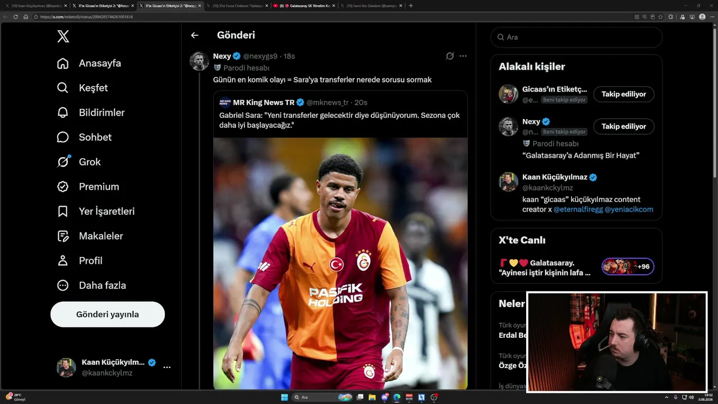Click the Ara search field on X
The width and height of the screenshot is (718, 404).
(577, 37)
